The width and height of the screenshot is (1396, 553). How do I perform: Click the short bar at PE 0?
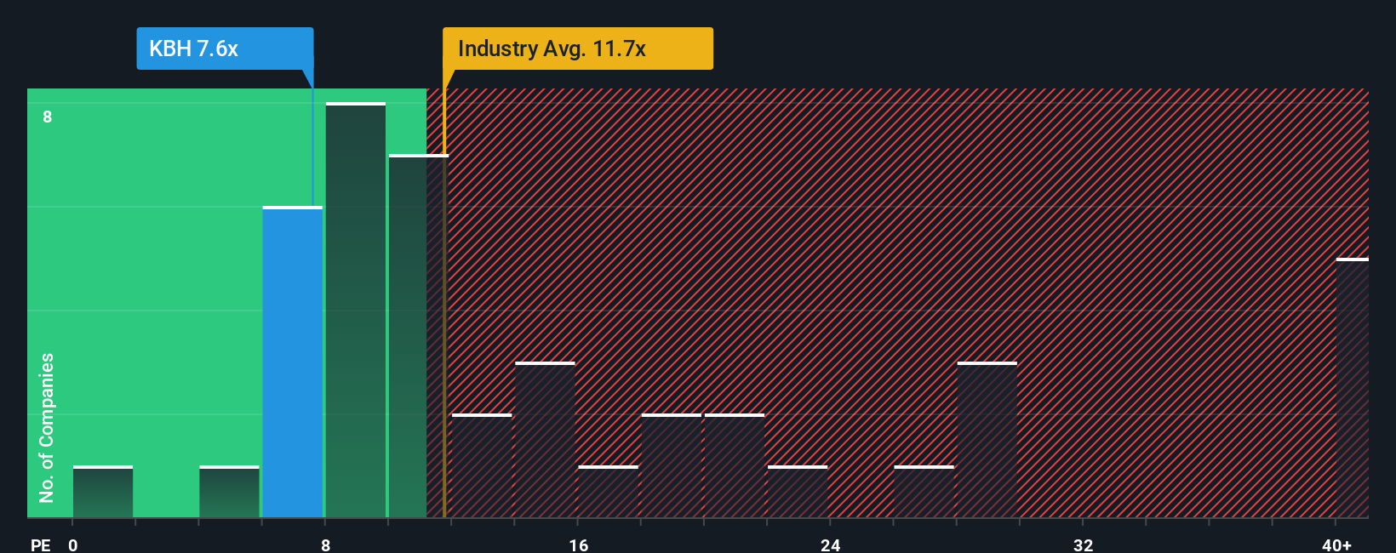coord(103,492)
